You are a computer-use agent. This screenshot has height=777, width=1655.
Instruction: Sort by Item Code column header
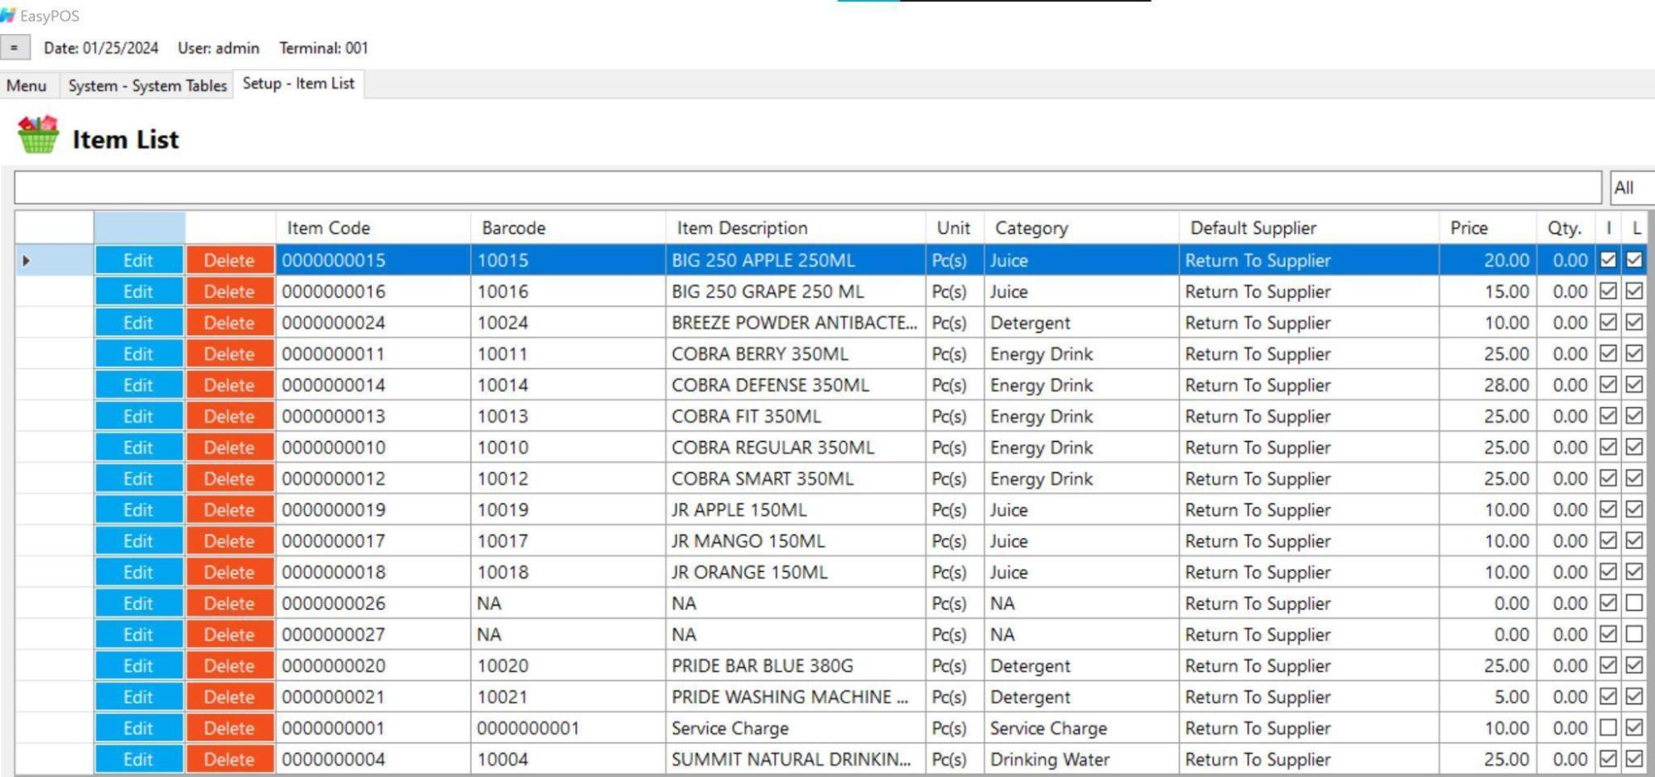pos(373,228)
